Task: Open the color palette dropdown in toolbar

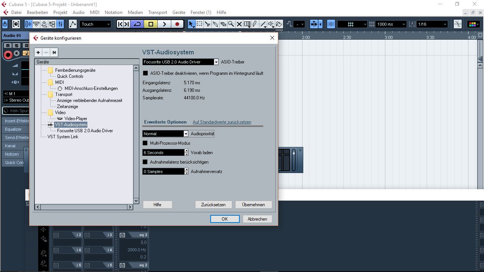Action: tap(473, 24)
